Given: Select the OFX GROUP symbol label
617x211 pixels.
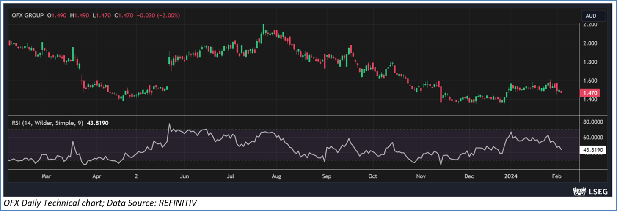Looking at the screenshot, I should click(28, 16).
